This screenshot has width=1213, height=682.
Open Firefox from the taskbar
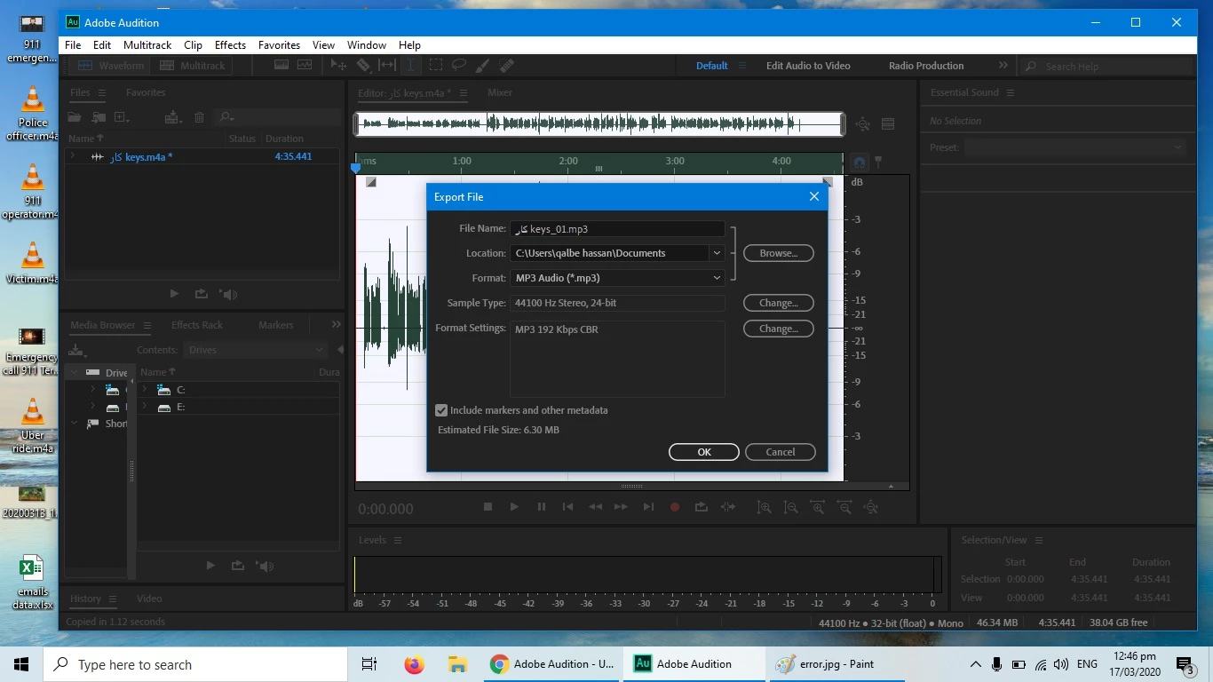[x=414, y=664]
